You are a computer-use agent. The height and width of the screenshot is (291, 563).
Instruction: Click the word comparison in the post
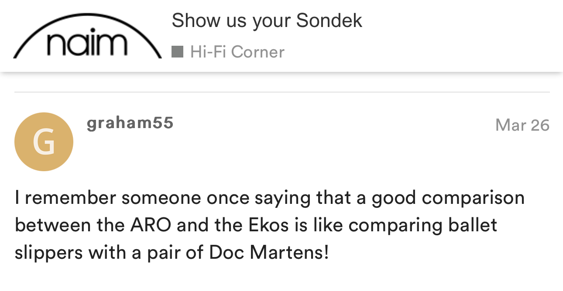[473, 198]
